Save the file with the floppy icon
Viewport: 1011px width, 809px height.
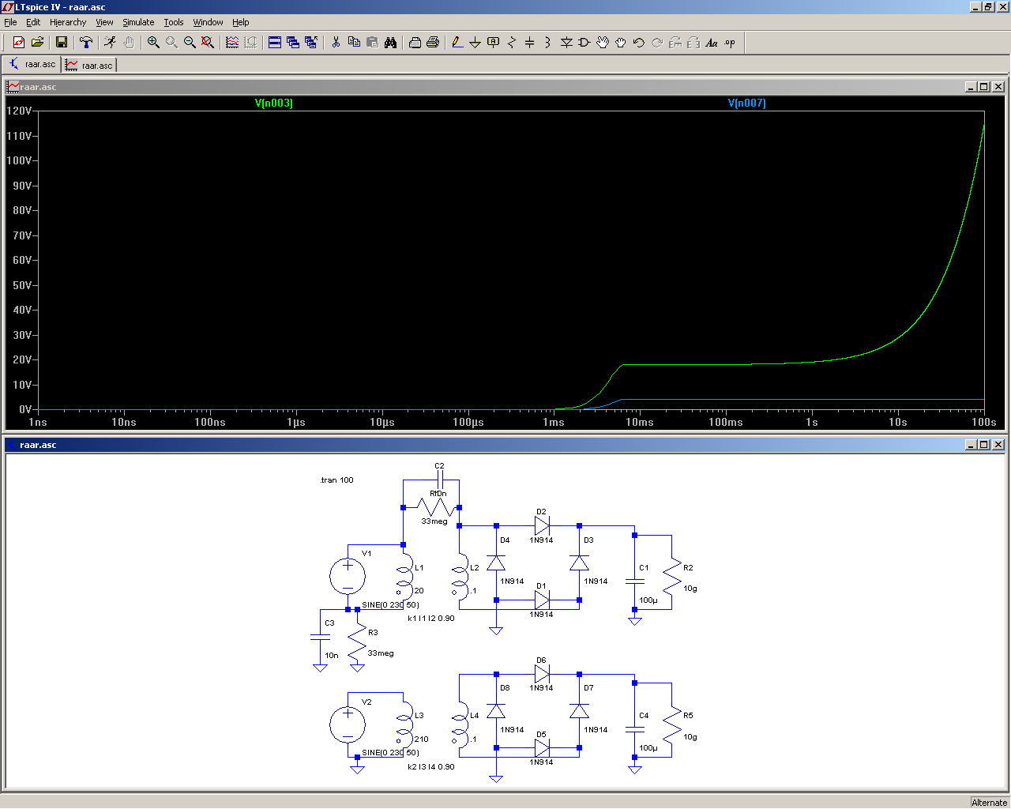click(62, 43)
